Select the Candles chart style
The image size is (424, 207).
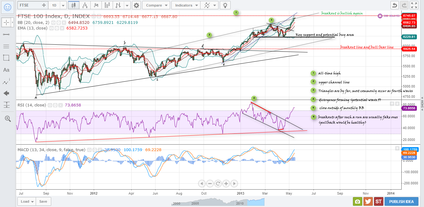[x=73, y=5]
